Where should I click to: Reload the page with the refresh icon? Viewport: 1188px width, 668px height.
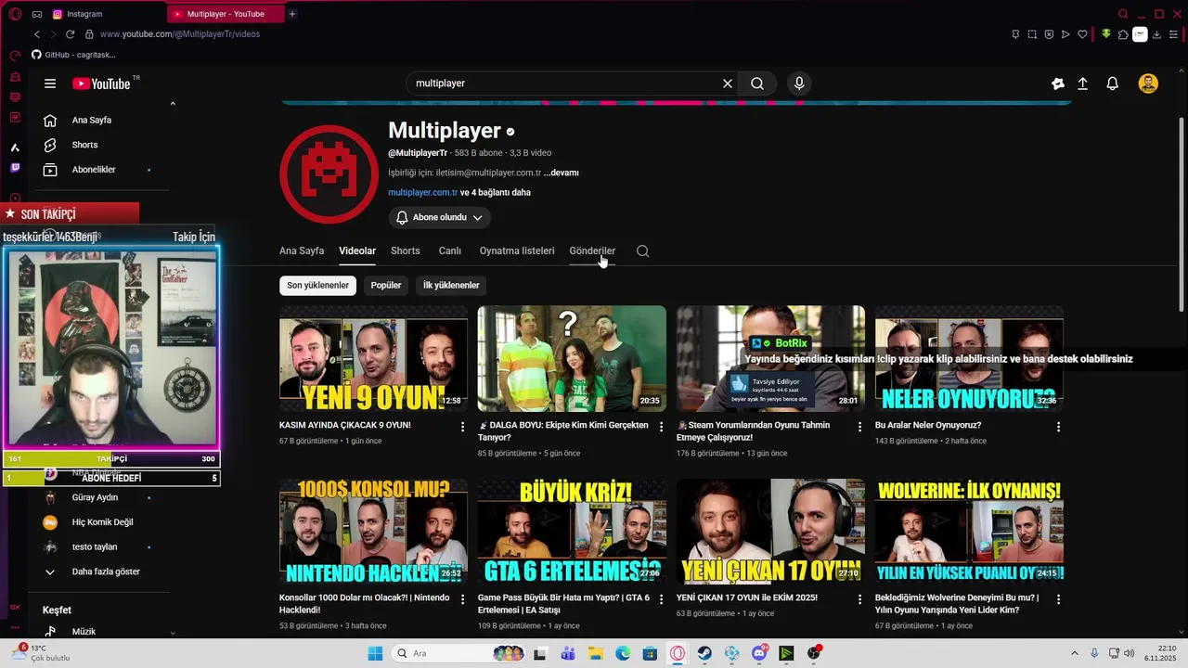(70, 34)
